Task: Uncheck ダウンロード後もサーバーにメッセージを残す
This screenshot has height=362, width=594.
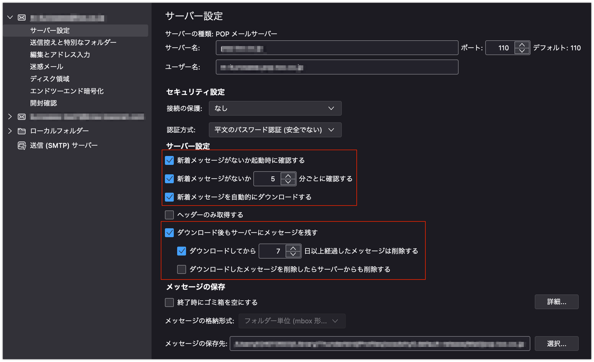Action: coord(169,233)
